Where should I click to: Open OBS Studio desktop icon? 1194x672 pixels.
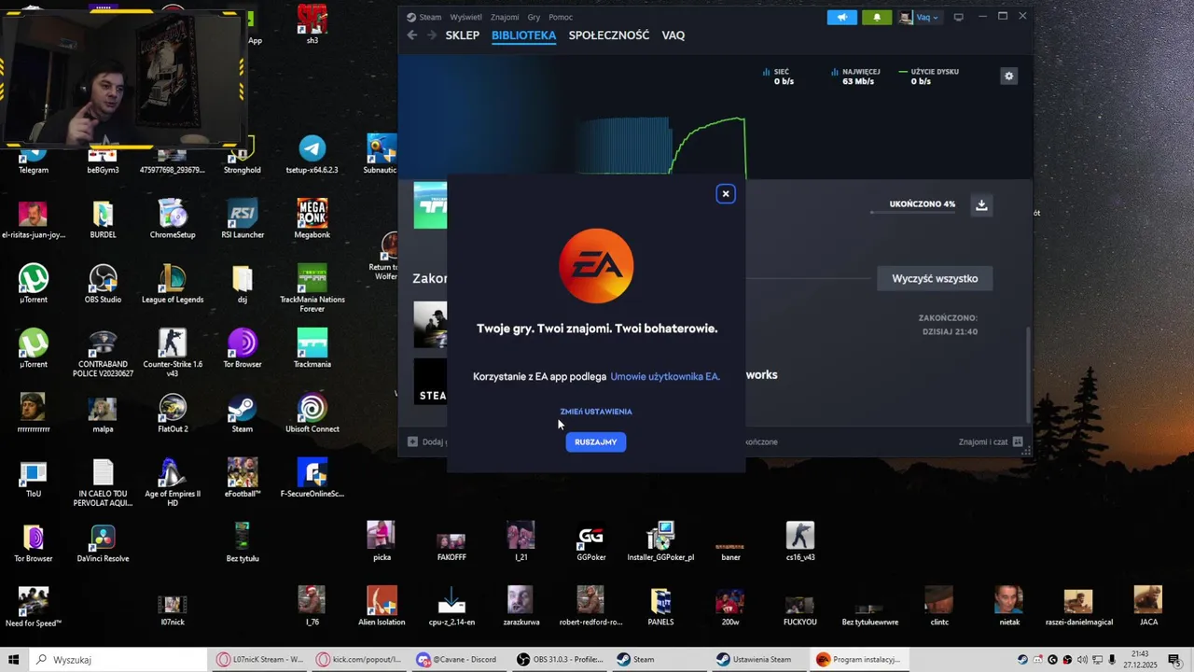click(x=103, y=284)
